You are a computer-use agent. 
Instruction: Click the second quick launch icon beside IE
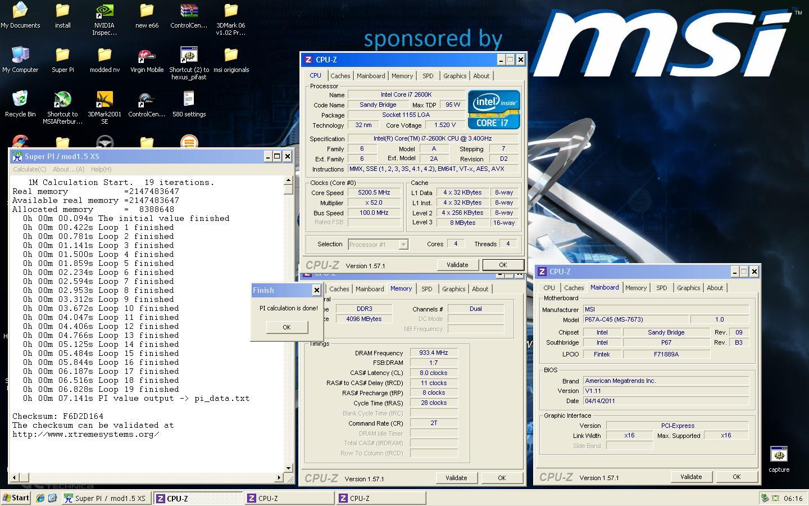coord(52,498)
